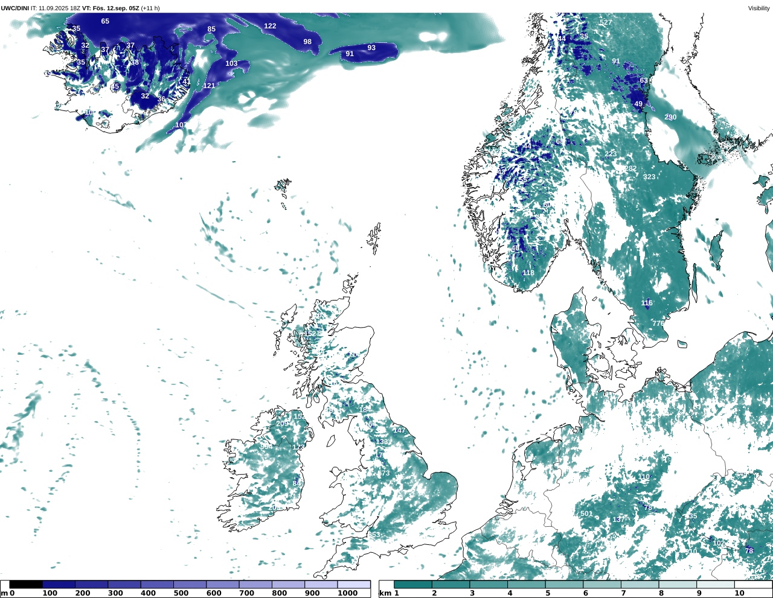
Task: Click the 'km' unit label of the kilometer legend
Action: click(x=385, y=593)
